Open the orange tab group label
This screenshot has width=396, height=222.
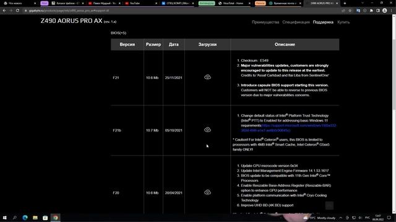coord(260,3)
